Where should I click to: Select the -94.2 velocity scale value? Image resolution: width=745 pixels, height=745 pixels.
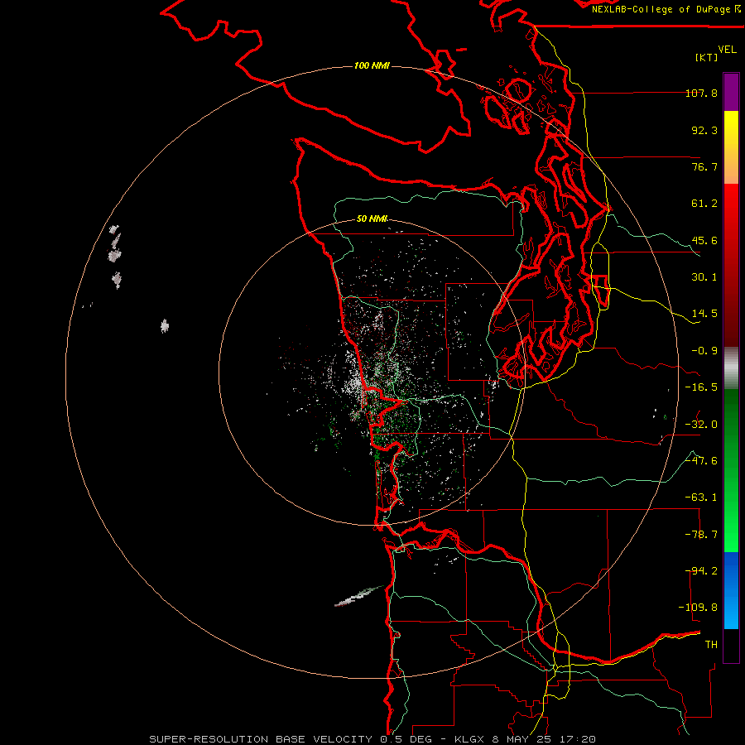[701, 571]
